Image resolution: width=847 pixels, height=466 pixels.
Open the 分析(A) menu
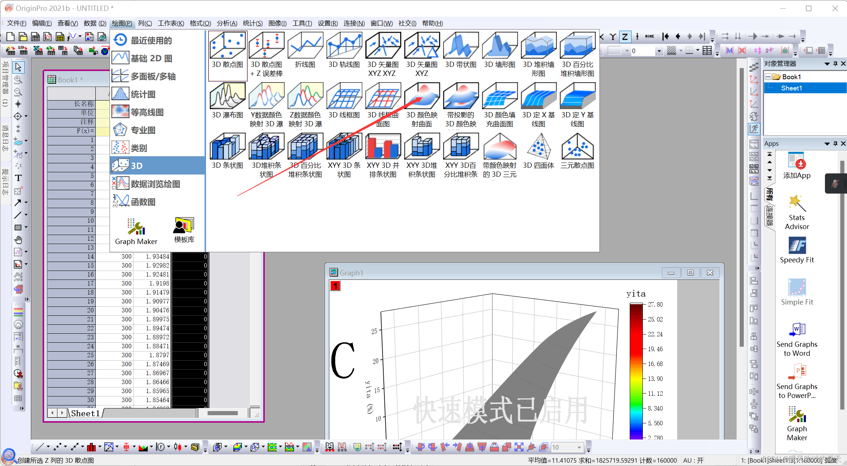227,23
